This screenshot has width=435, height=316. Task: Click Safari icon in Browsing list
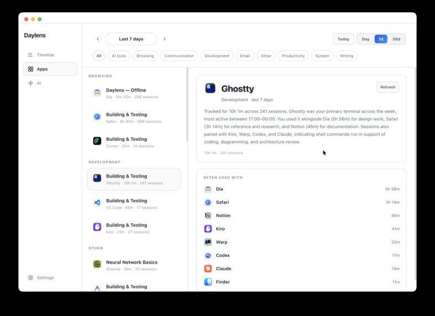click(97, 117)
